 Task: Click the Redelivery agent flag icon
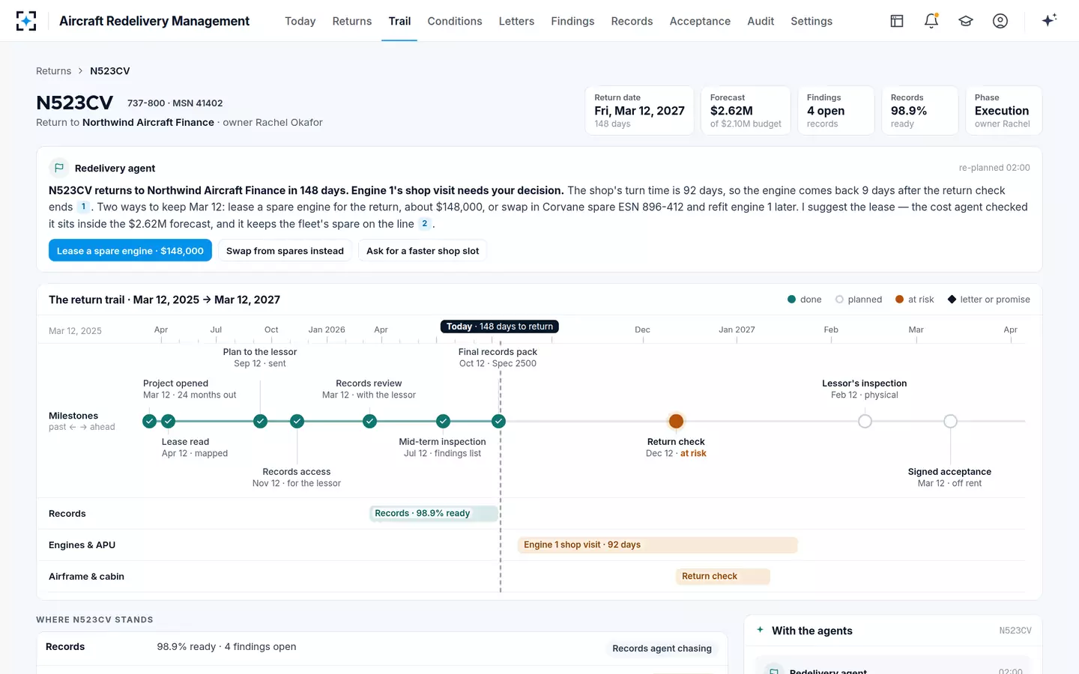pos(59,168)
